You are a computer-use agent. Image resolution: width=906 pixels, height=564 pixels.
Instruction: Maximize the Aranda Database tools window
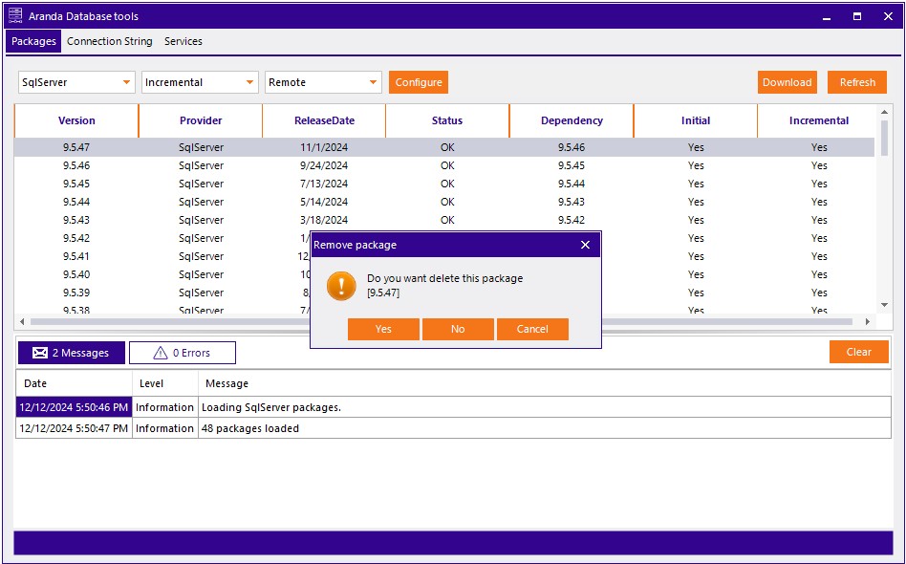point(857,16)
